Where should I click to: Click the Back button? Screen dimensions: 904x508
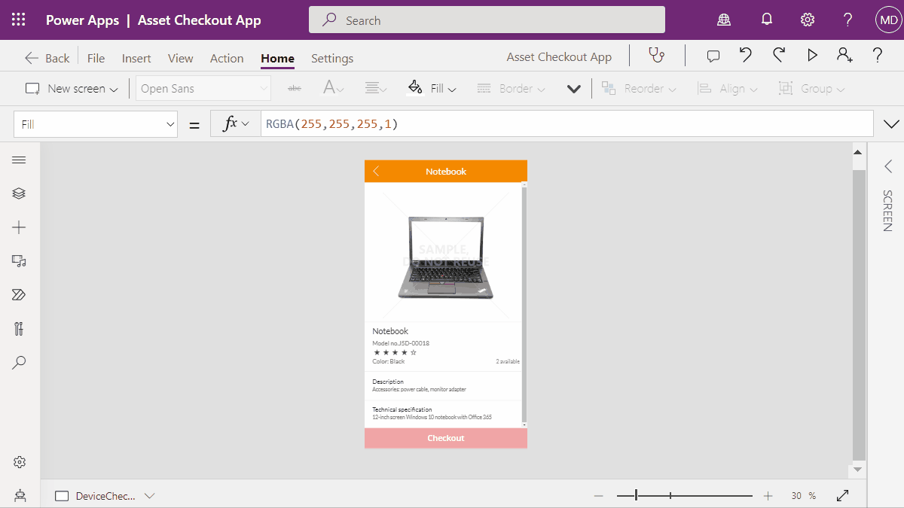(x=47, y=56)
